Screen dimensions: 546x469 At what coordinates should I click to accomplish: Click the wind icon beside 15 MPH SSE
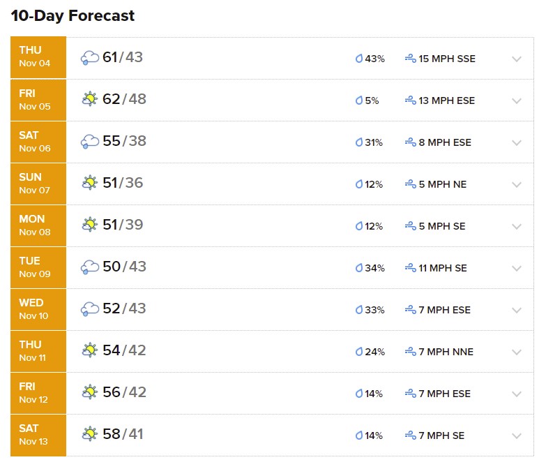(x=411, y=59)
